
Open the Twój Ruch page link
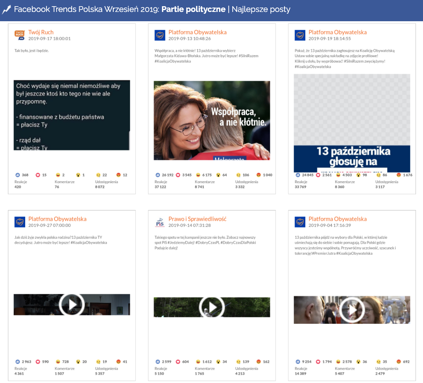41,32
